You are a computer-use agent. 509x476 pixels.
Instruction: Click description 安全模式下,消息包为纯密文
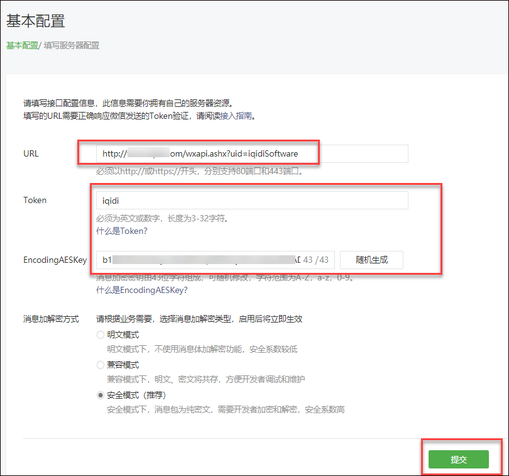[226, 410]
